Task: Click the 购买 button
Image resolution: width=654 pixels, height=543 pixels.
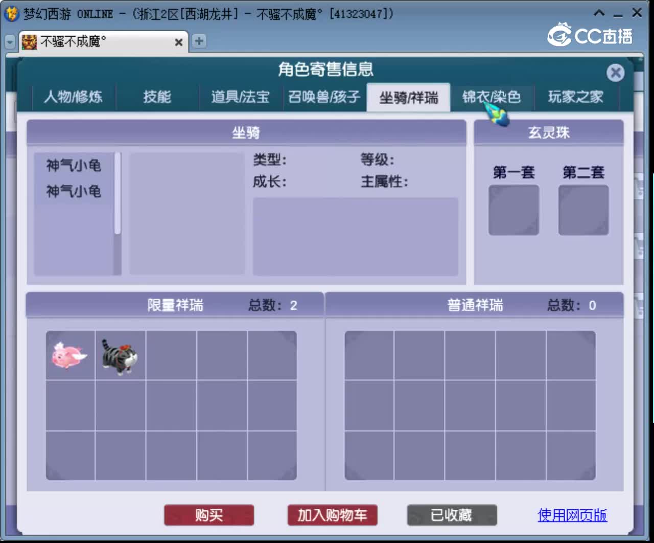Action: 209,515
